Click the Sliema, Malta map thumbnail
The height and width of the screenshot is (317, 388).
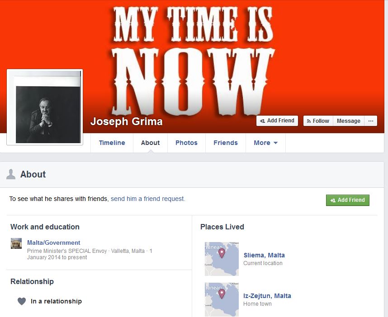222,259
